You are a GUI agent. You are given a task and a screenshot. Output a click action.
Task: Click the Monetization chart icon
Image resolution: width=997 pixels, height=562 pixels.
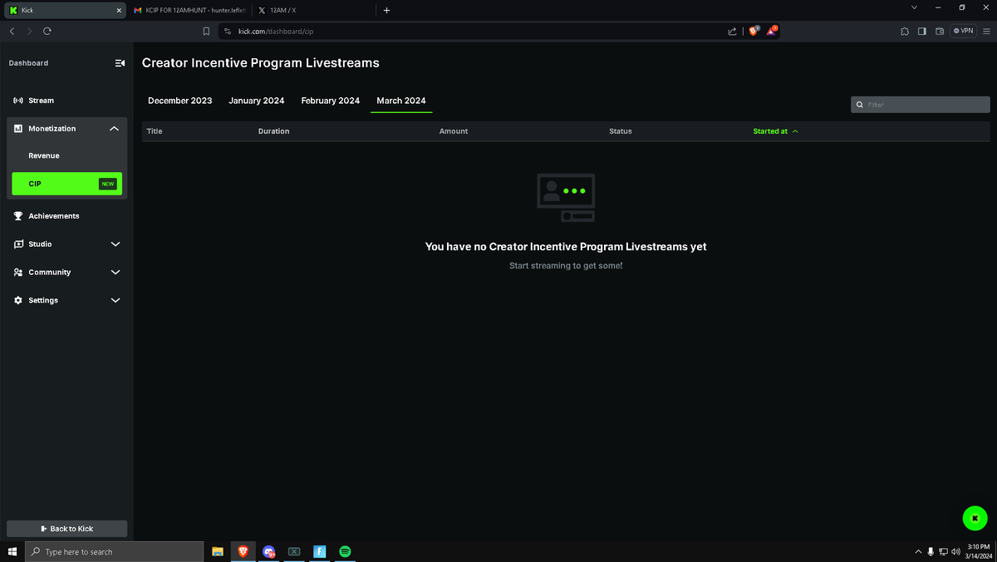[18, 129]
